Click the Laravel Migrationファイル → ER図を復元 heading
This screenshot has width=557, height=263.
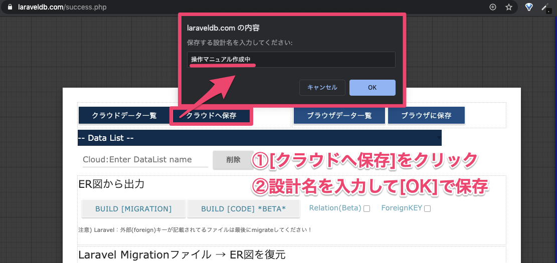(x=182, y=255)
